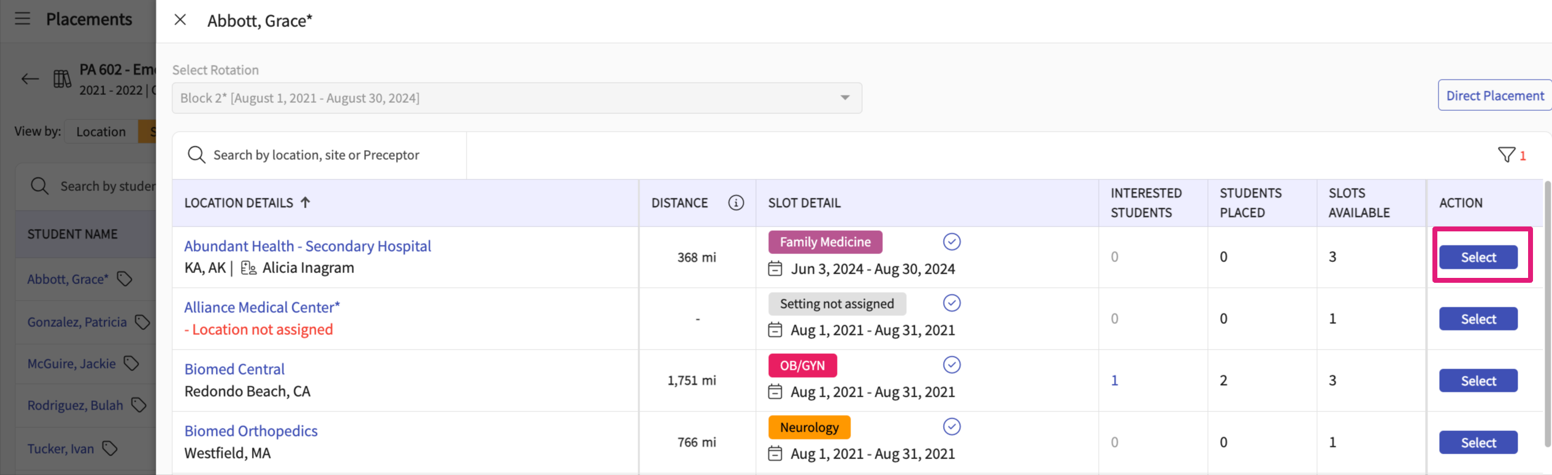Click the tag icon next to McGuire, Jackie
Image resolution: width=1552 pixels, height=475 pixels.
(131, 364)
